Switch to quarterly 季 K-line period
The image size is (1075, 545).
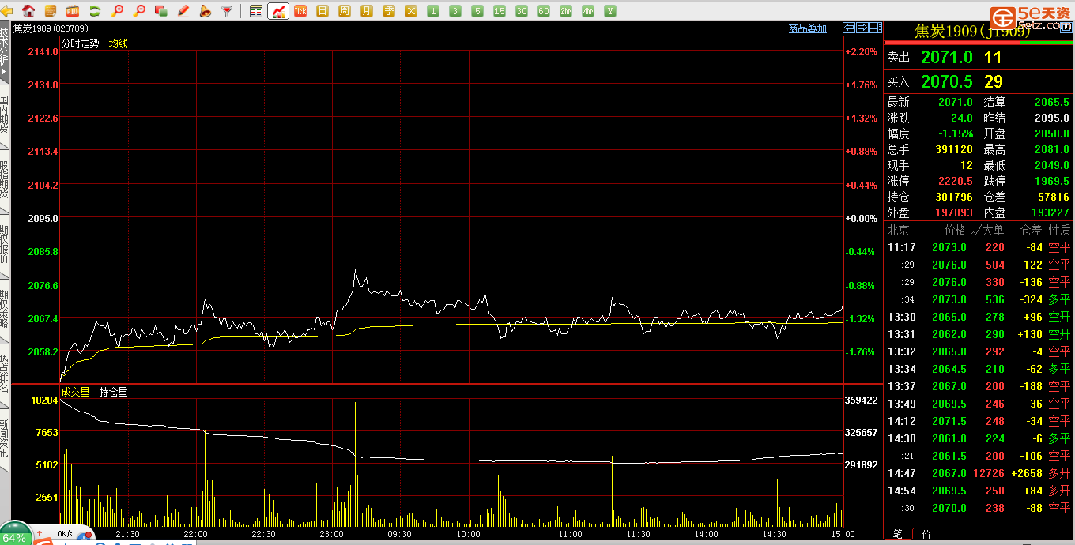[x=389, y=11]
